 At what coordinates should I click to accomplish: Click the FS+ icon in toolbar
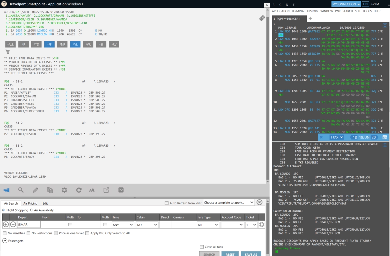[x=121, y=190]
